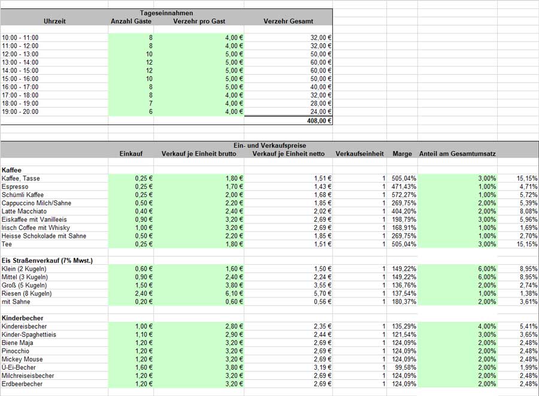Viewport: 539px width, 396px height.
Task: Select the guest count for 10:00 - 11:00
Action: pyautogui.click(x=131, y=38)
